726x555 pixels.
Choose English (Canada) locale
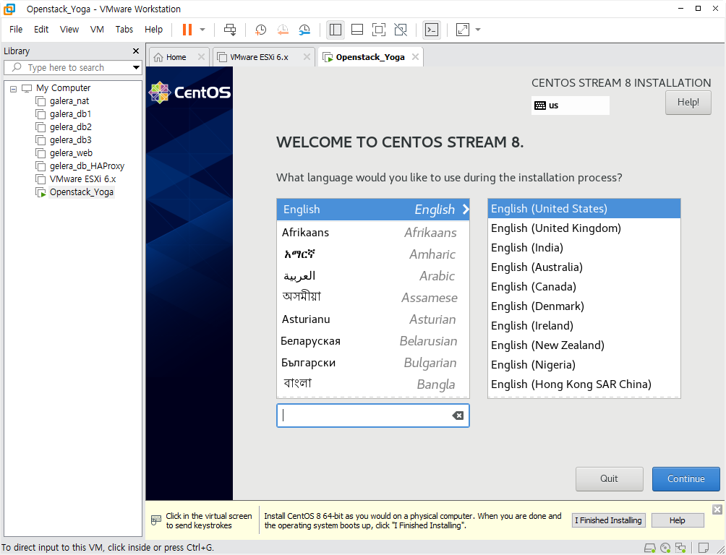pos(584,286)
